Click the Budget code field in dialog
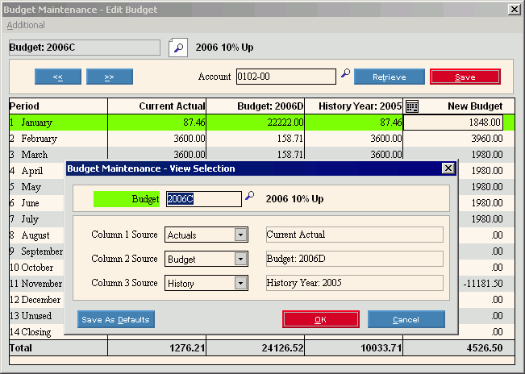This screenshot has width=525, height=374. tap(203, 199)
